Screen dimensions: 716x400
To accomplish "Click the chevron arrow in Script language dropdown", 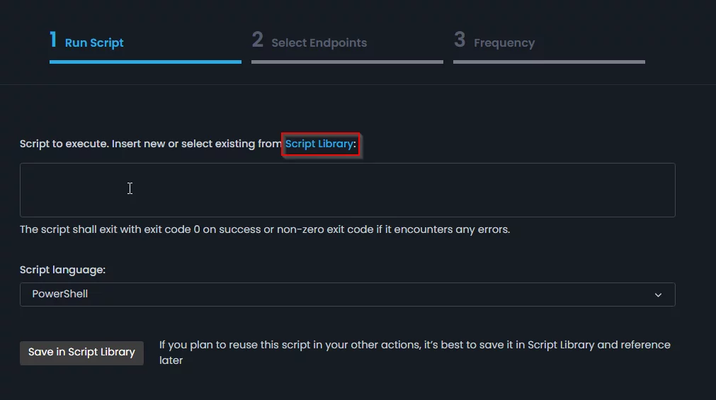I will (x=658, y=295).
